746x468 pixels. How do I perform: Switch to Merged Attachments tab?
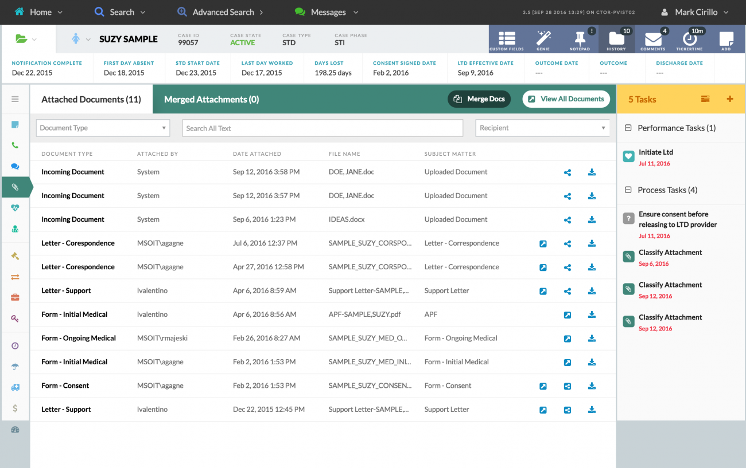(211, 99)
